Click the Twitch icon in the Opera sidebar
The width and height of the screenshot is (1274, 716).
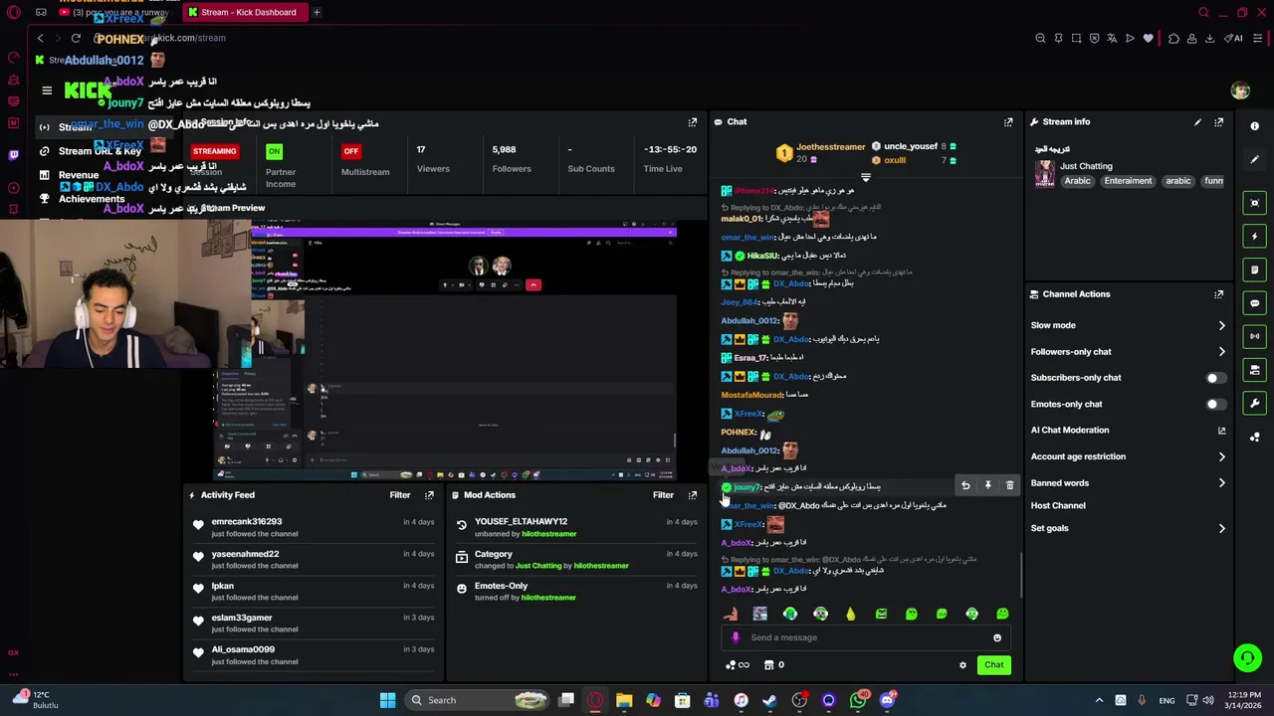point(13,155)
